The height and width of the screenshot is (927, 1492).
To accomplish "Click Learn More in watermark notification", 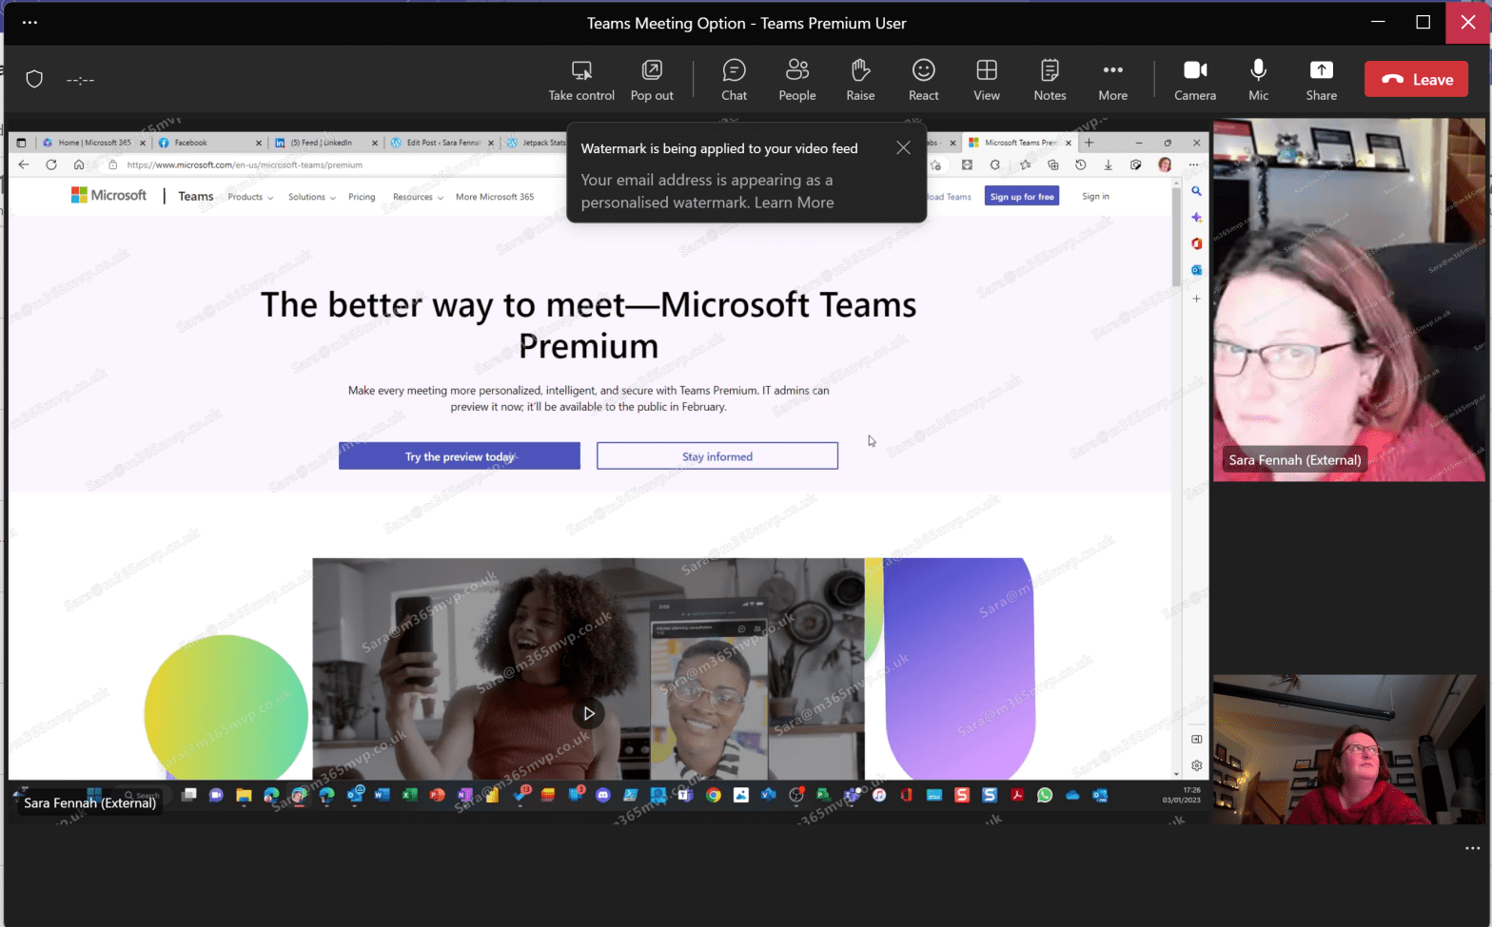I will [x=794, y=203].
